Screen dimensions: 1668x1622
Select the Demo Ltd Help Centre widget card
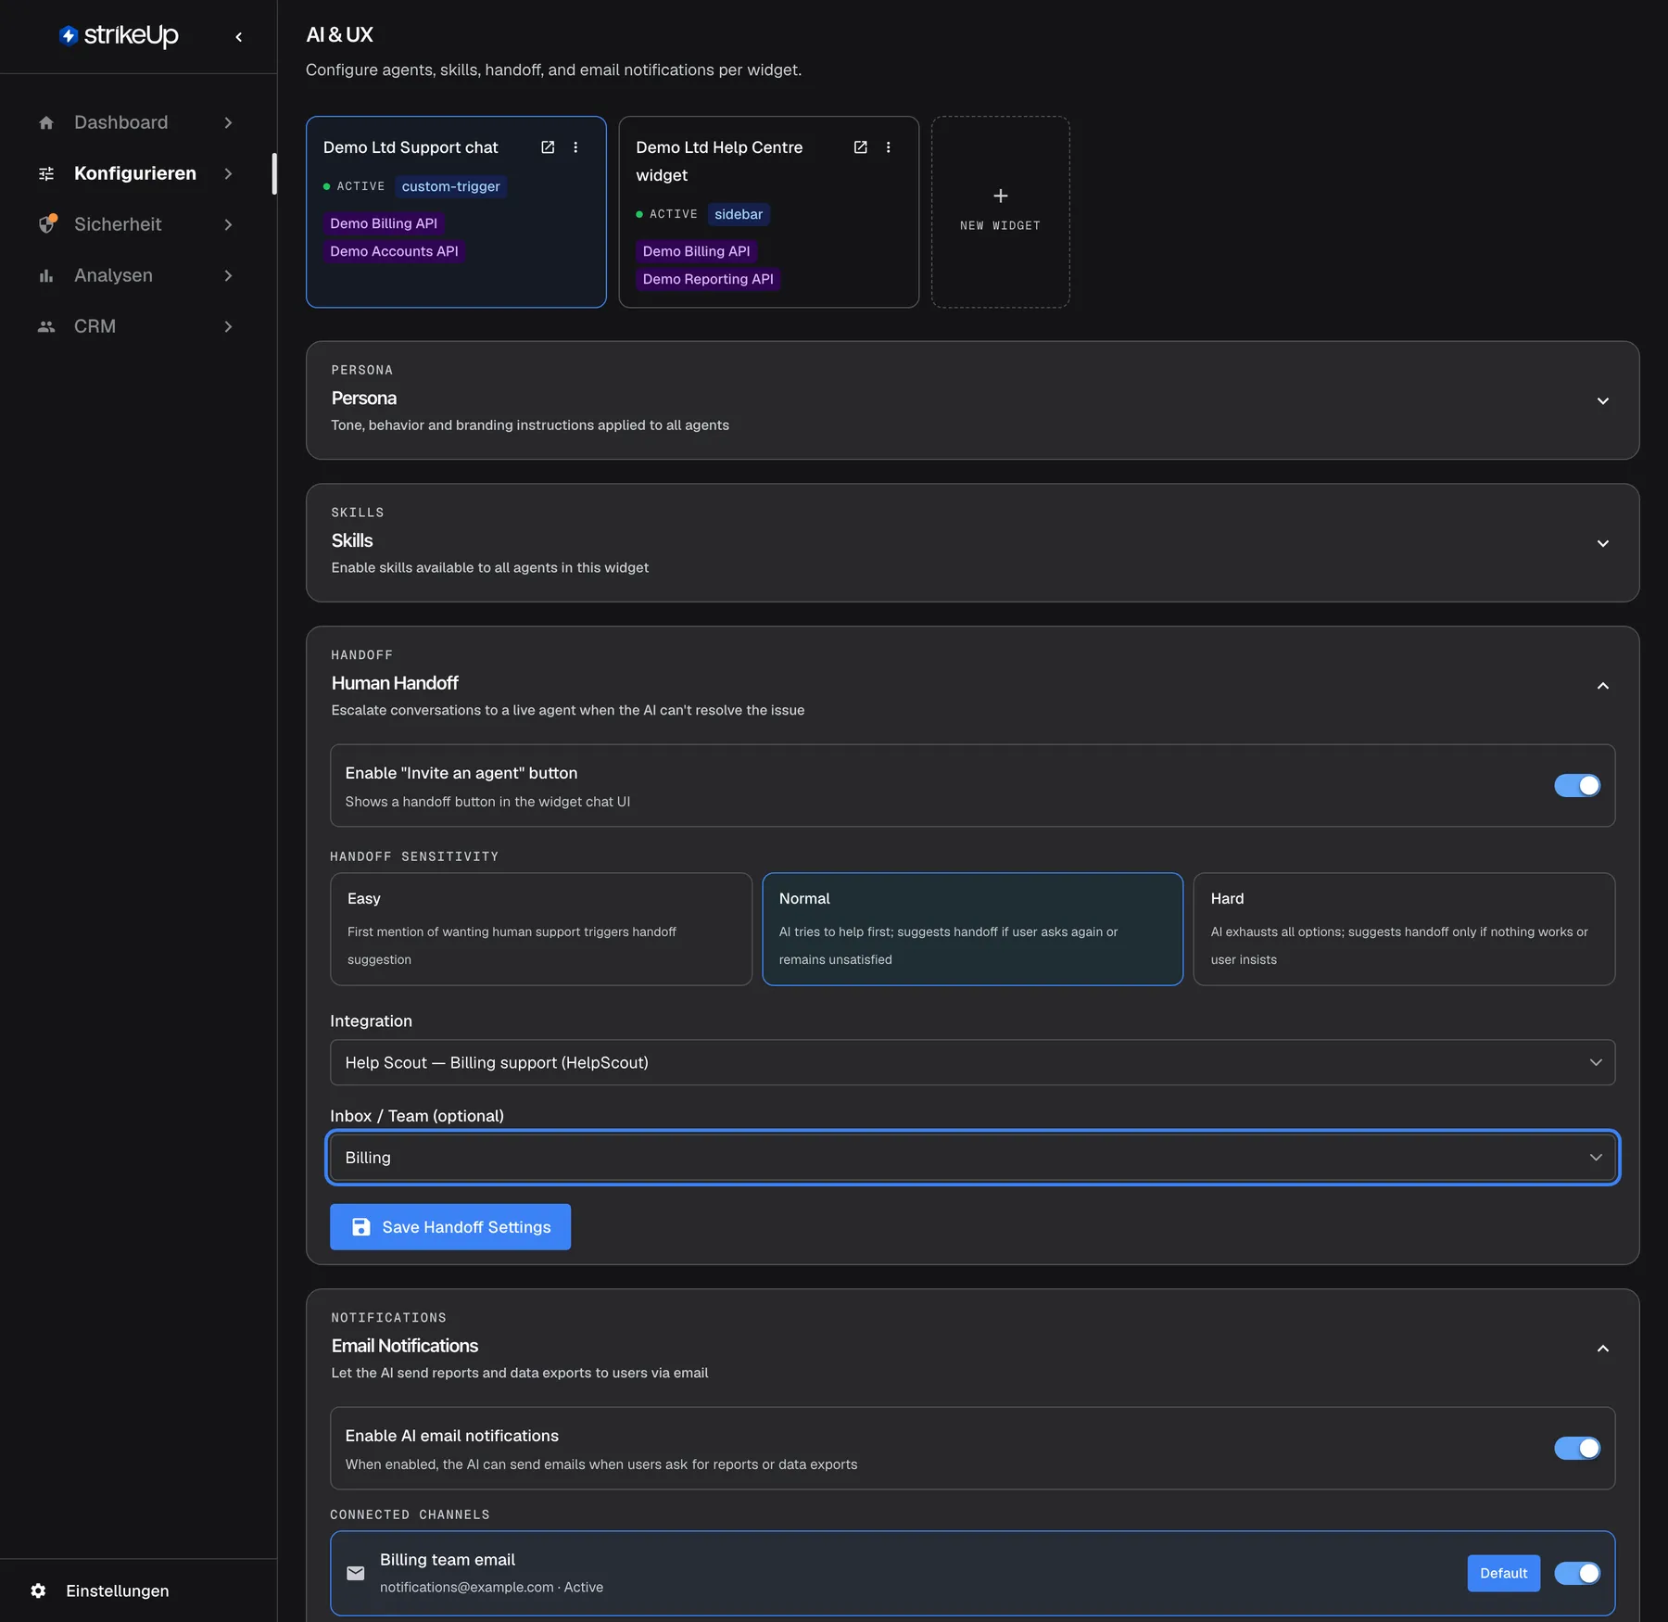click(x=769, y=211)
